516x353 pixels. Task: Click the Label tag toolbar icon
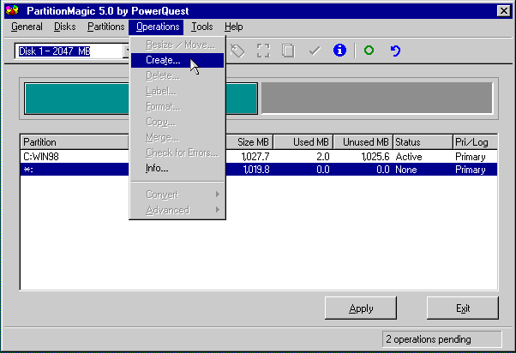click(x=238, y=51)
